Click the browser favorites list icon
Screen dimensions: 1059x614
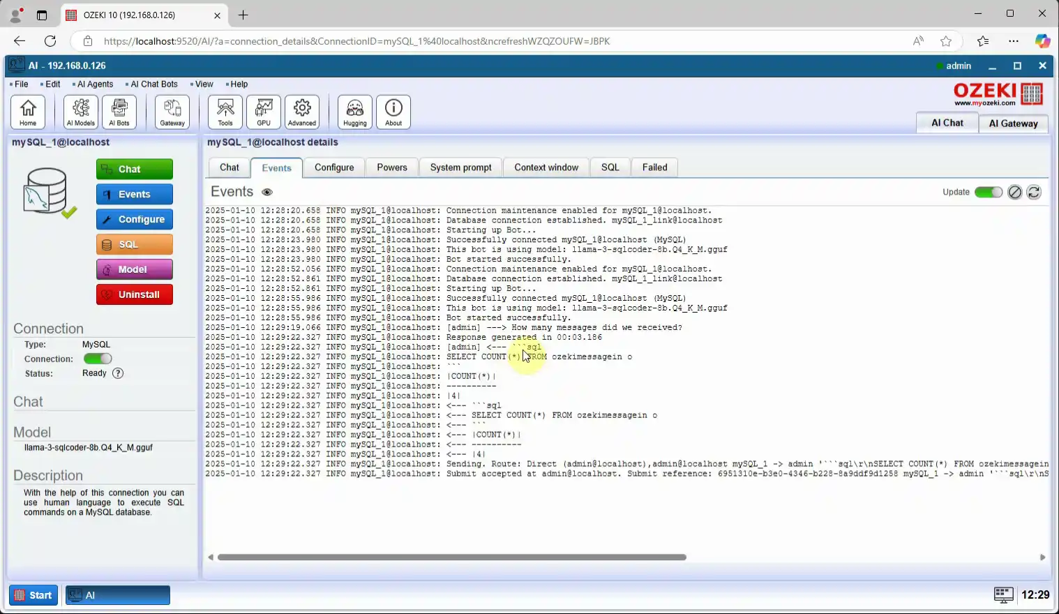pyautogui.click(x=983, y=41)
